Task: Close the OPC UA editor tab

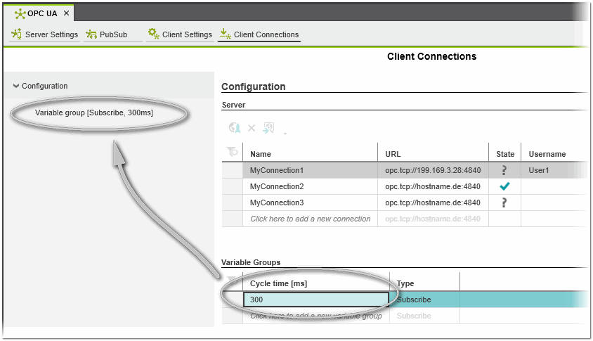Action: coord(66,13)
